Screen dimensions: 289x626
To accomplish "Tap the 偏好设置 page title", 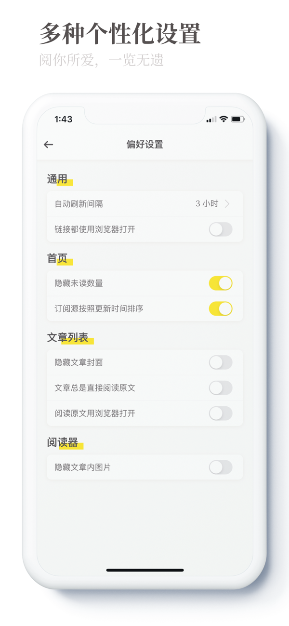I will coord(144,145).
